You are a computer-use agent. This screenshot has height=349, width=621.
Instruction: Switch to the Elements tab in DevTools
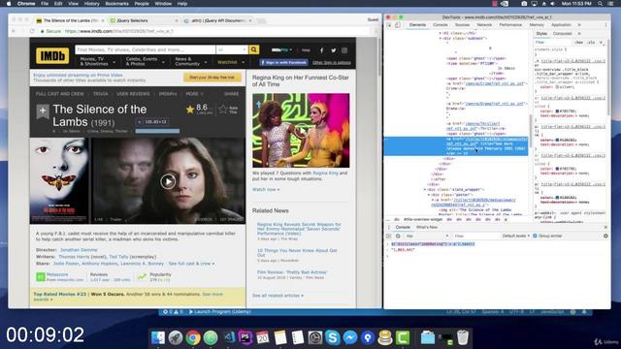click(417, 25)
